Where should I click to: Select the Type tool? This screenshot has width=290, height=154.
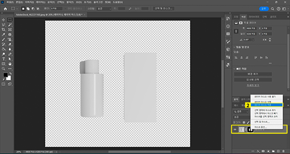tap(3, 59)
